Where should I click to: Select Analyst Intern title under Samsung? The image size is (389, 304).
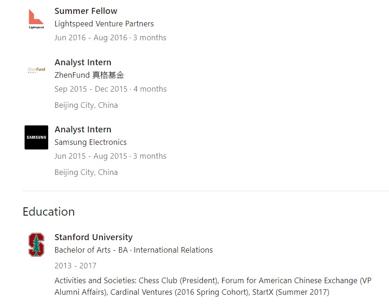pos(83,130)
